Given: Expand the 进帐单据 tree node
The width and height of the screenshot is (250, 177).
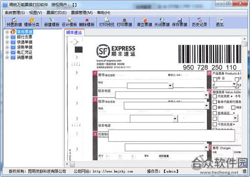Looking at the screenshot, I should coord(7,47).
